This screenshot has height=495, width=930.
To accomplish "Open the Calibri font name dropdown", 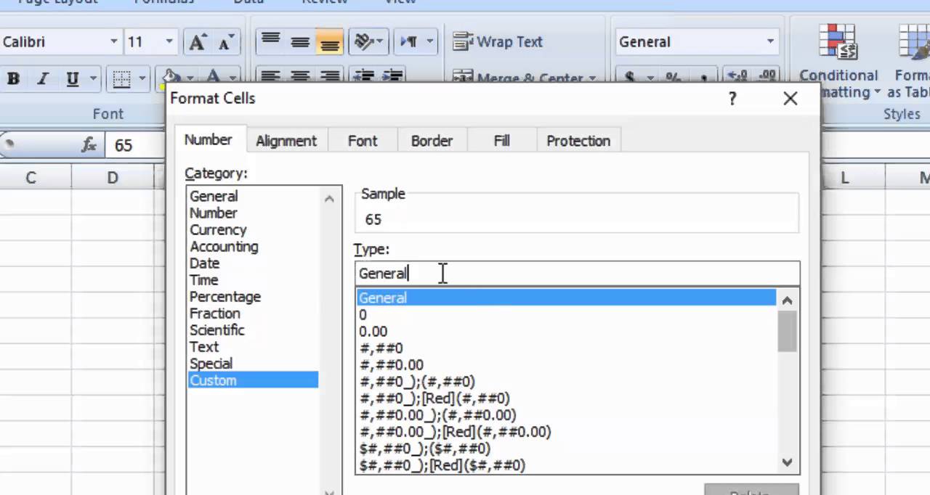I will [x=114, y=42].
